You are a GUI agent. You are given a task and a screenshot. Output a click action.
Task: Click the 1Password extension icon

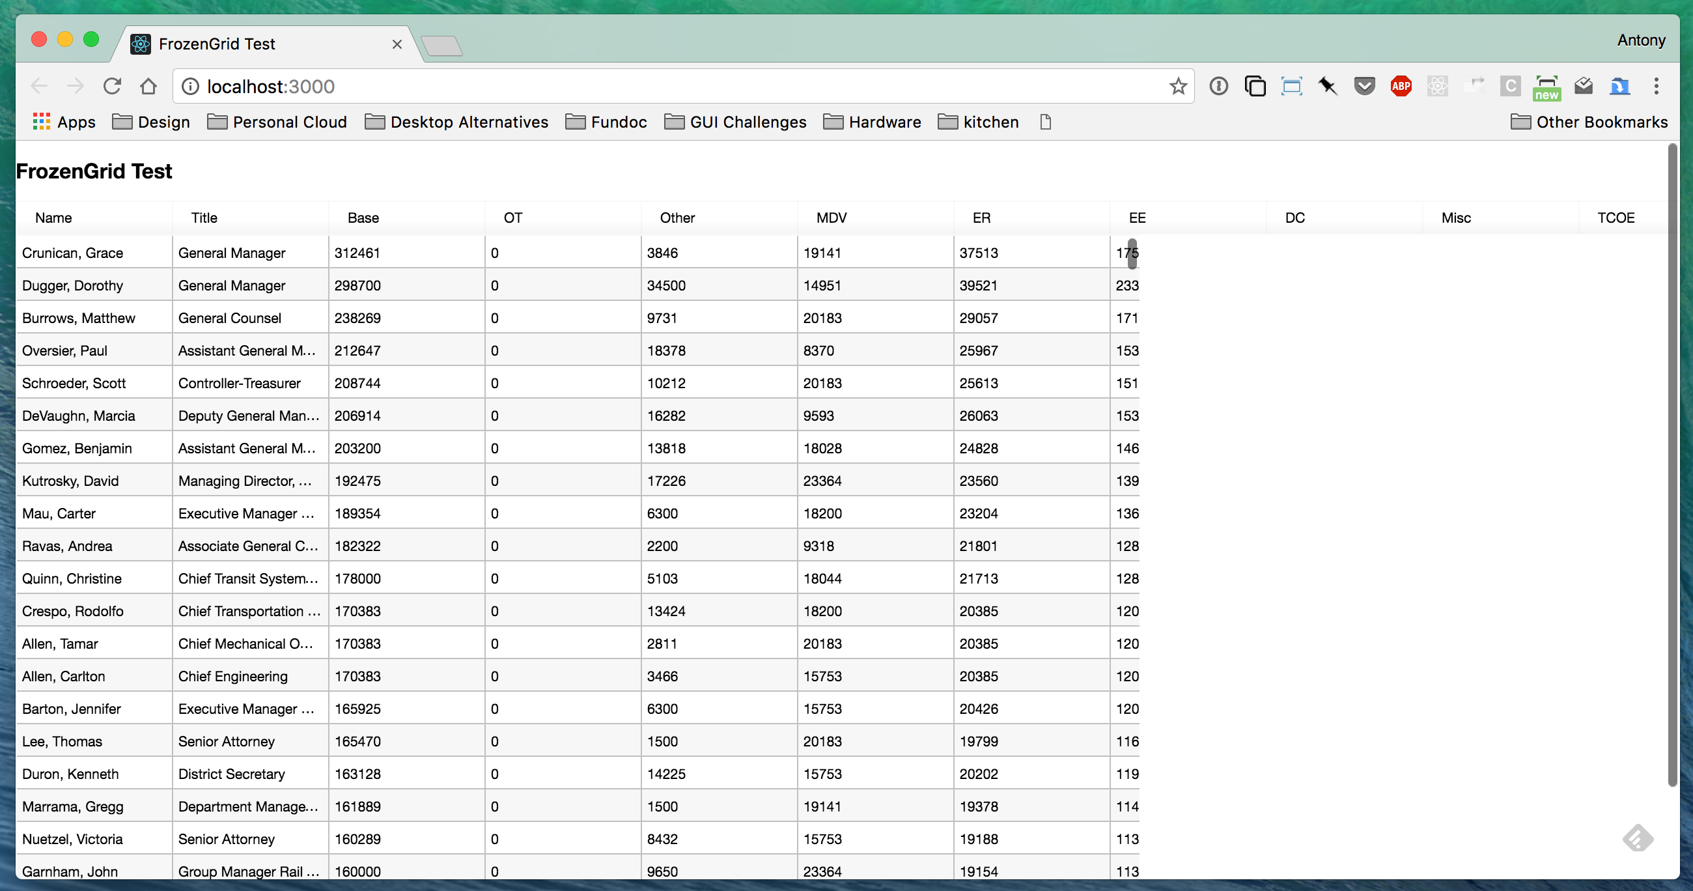(x=1218, y=86)
